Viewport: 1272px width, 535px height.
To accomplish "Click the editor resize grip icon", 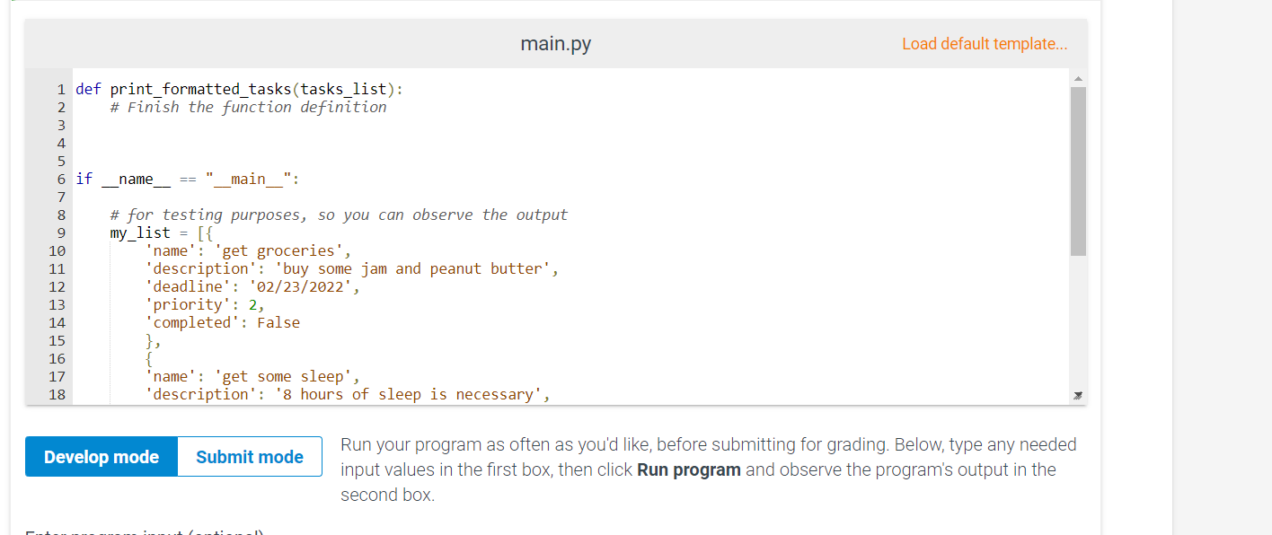I will pyautogui.click(x=1078, y=395).
